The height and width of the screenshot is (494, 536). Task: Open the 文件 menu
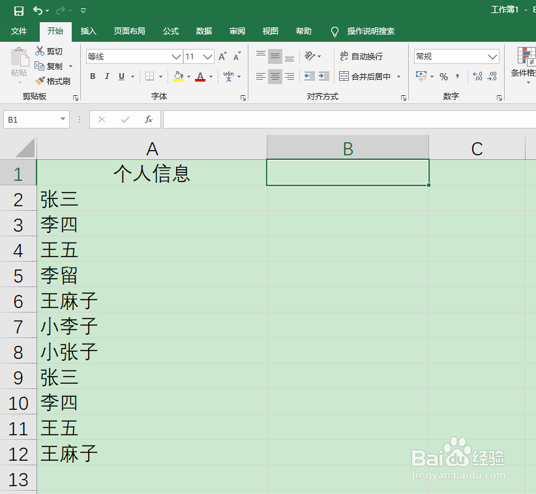19,31
